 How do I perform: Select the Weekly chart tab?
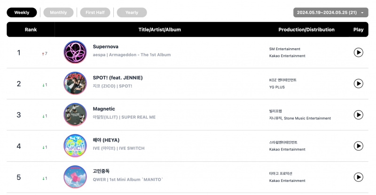pyautogui.click(x=22, y=13)
